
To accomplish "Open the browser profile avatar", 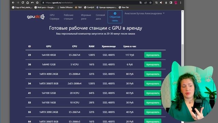I will (x=176, y=3).
